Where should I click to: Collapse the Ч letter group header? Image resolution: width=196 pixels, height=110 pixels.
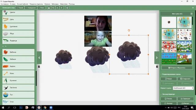(4, 46)
